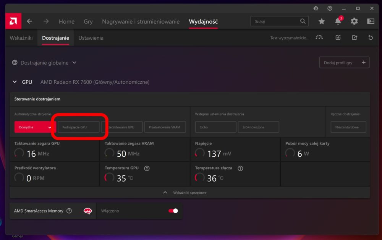Click the SmartAccess Memory brain icon
The width and height of the screenshot is (382, 240).
click(88, 211)
